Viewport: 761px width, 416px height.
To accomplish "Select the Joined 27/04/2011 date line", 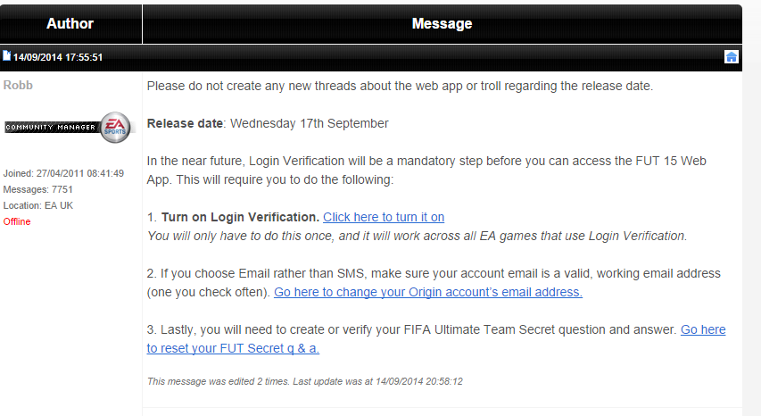I will coord(63,173).
